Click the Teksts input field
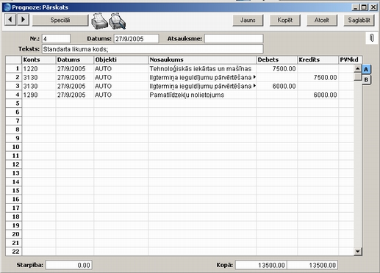Image resolution: width=380 pixels, height=273 pixels. tap(152, 49)
